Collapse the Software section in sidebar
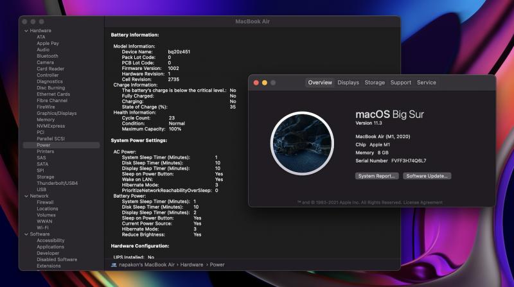The image size is (514, 287). click(x=26, y=234)
